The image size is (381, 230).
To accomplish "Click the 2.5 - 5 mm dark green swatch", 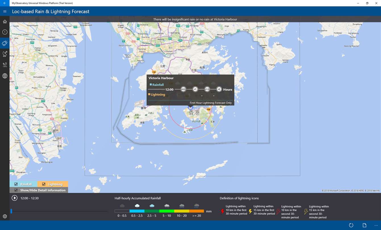I will click(152, 211).
